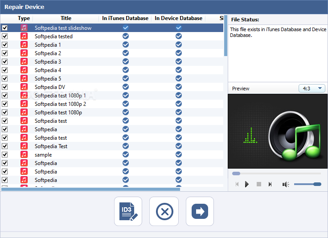Uncheck the Softpedia test slideshow checkbox
This screenshot has width=328, height=238.
click(x=4, y=28)
